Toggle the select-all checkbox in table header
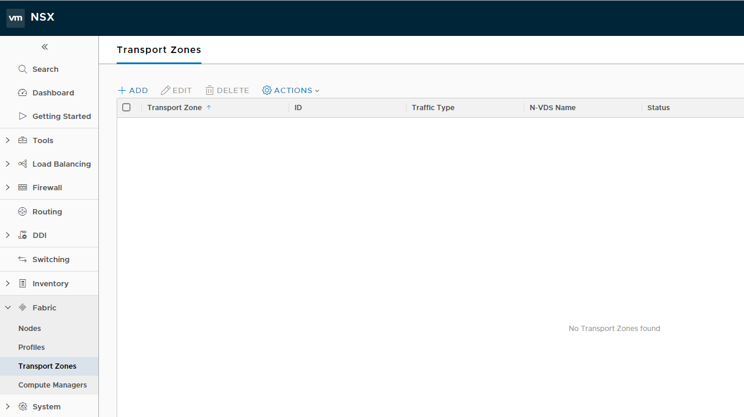 (x=126, y=107)
